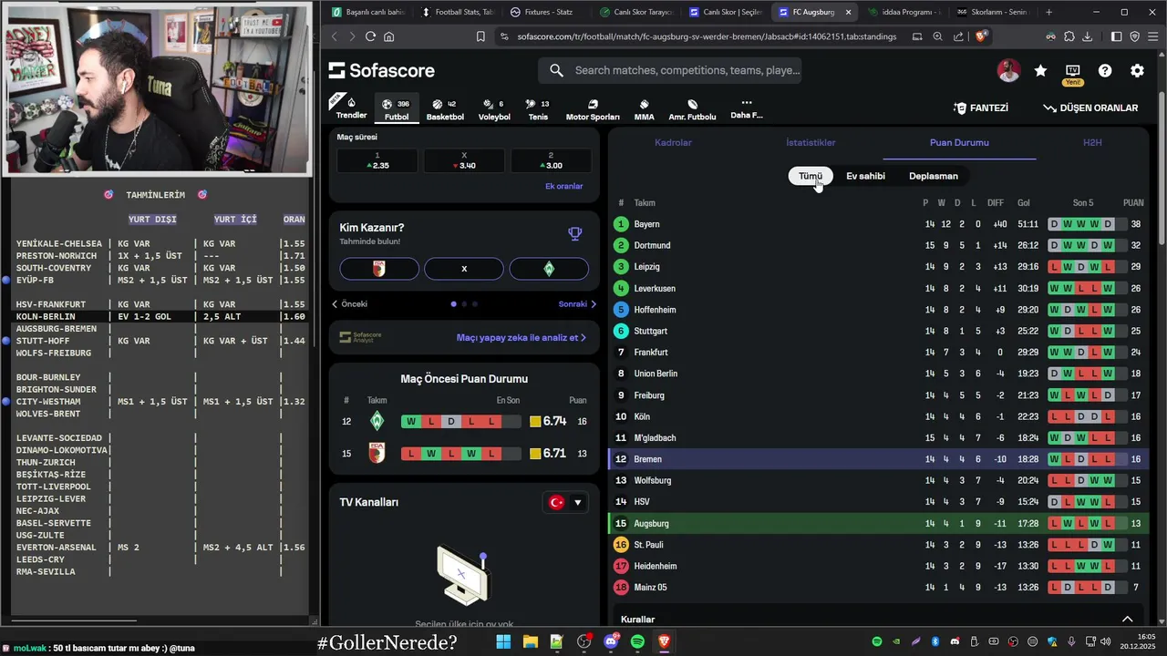
Task: Click Bremen's 6.74 rating badge
Action: coord(548,422)
